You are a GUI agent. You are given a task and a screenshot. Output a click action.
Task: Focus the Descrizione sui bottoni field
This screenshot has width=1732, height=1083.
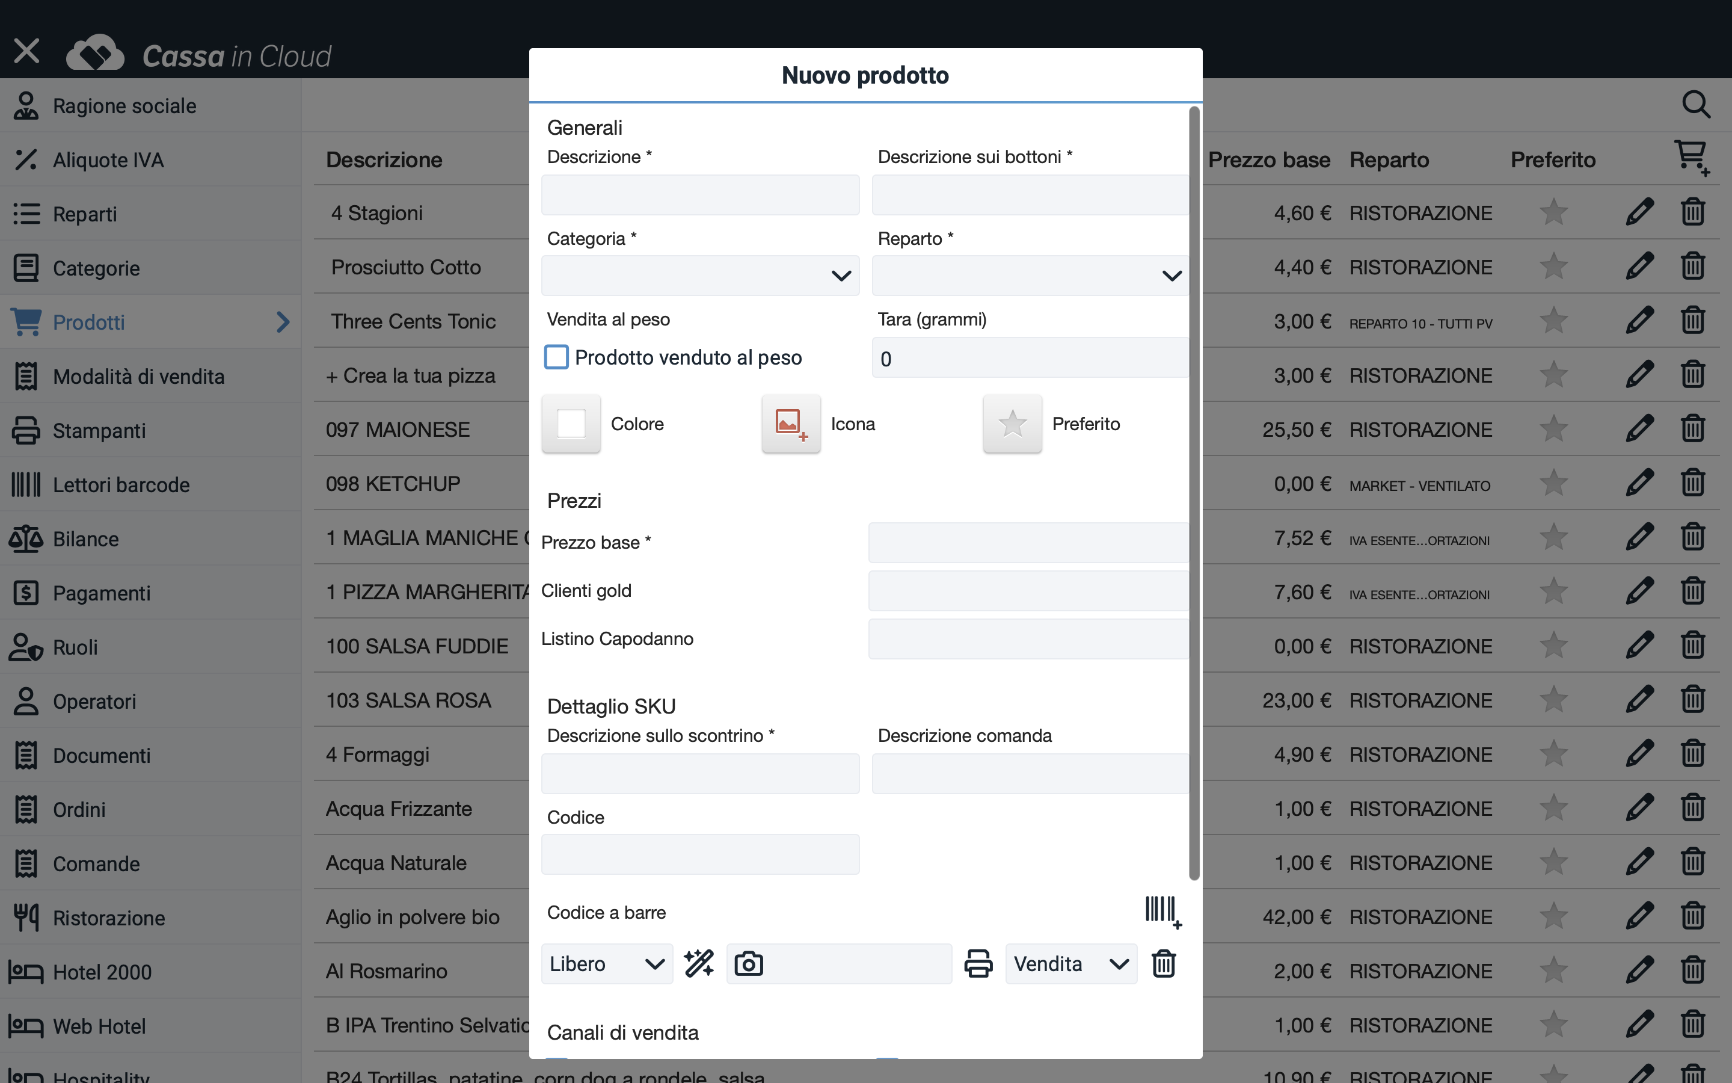tap(1030, 194)
